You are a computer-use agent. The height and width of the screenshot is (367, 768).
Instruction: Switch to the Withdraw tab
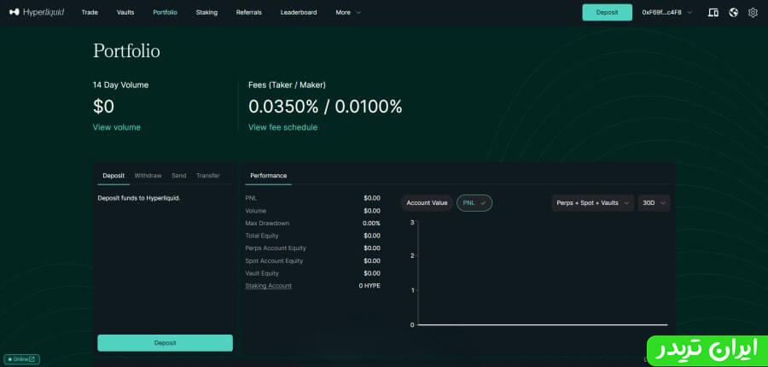pos(148,176)
